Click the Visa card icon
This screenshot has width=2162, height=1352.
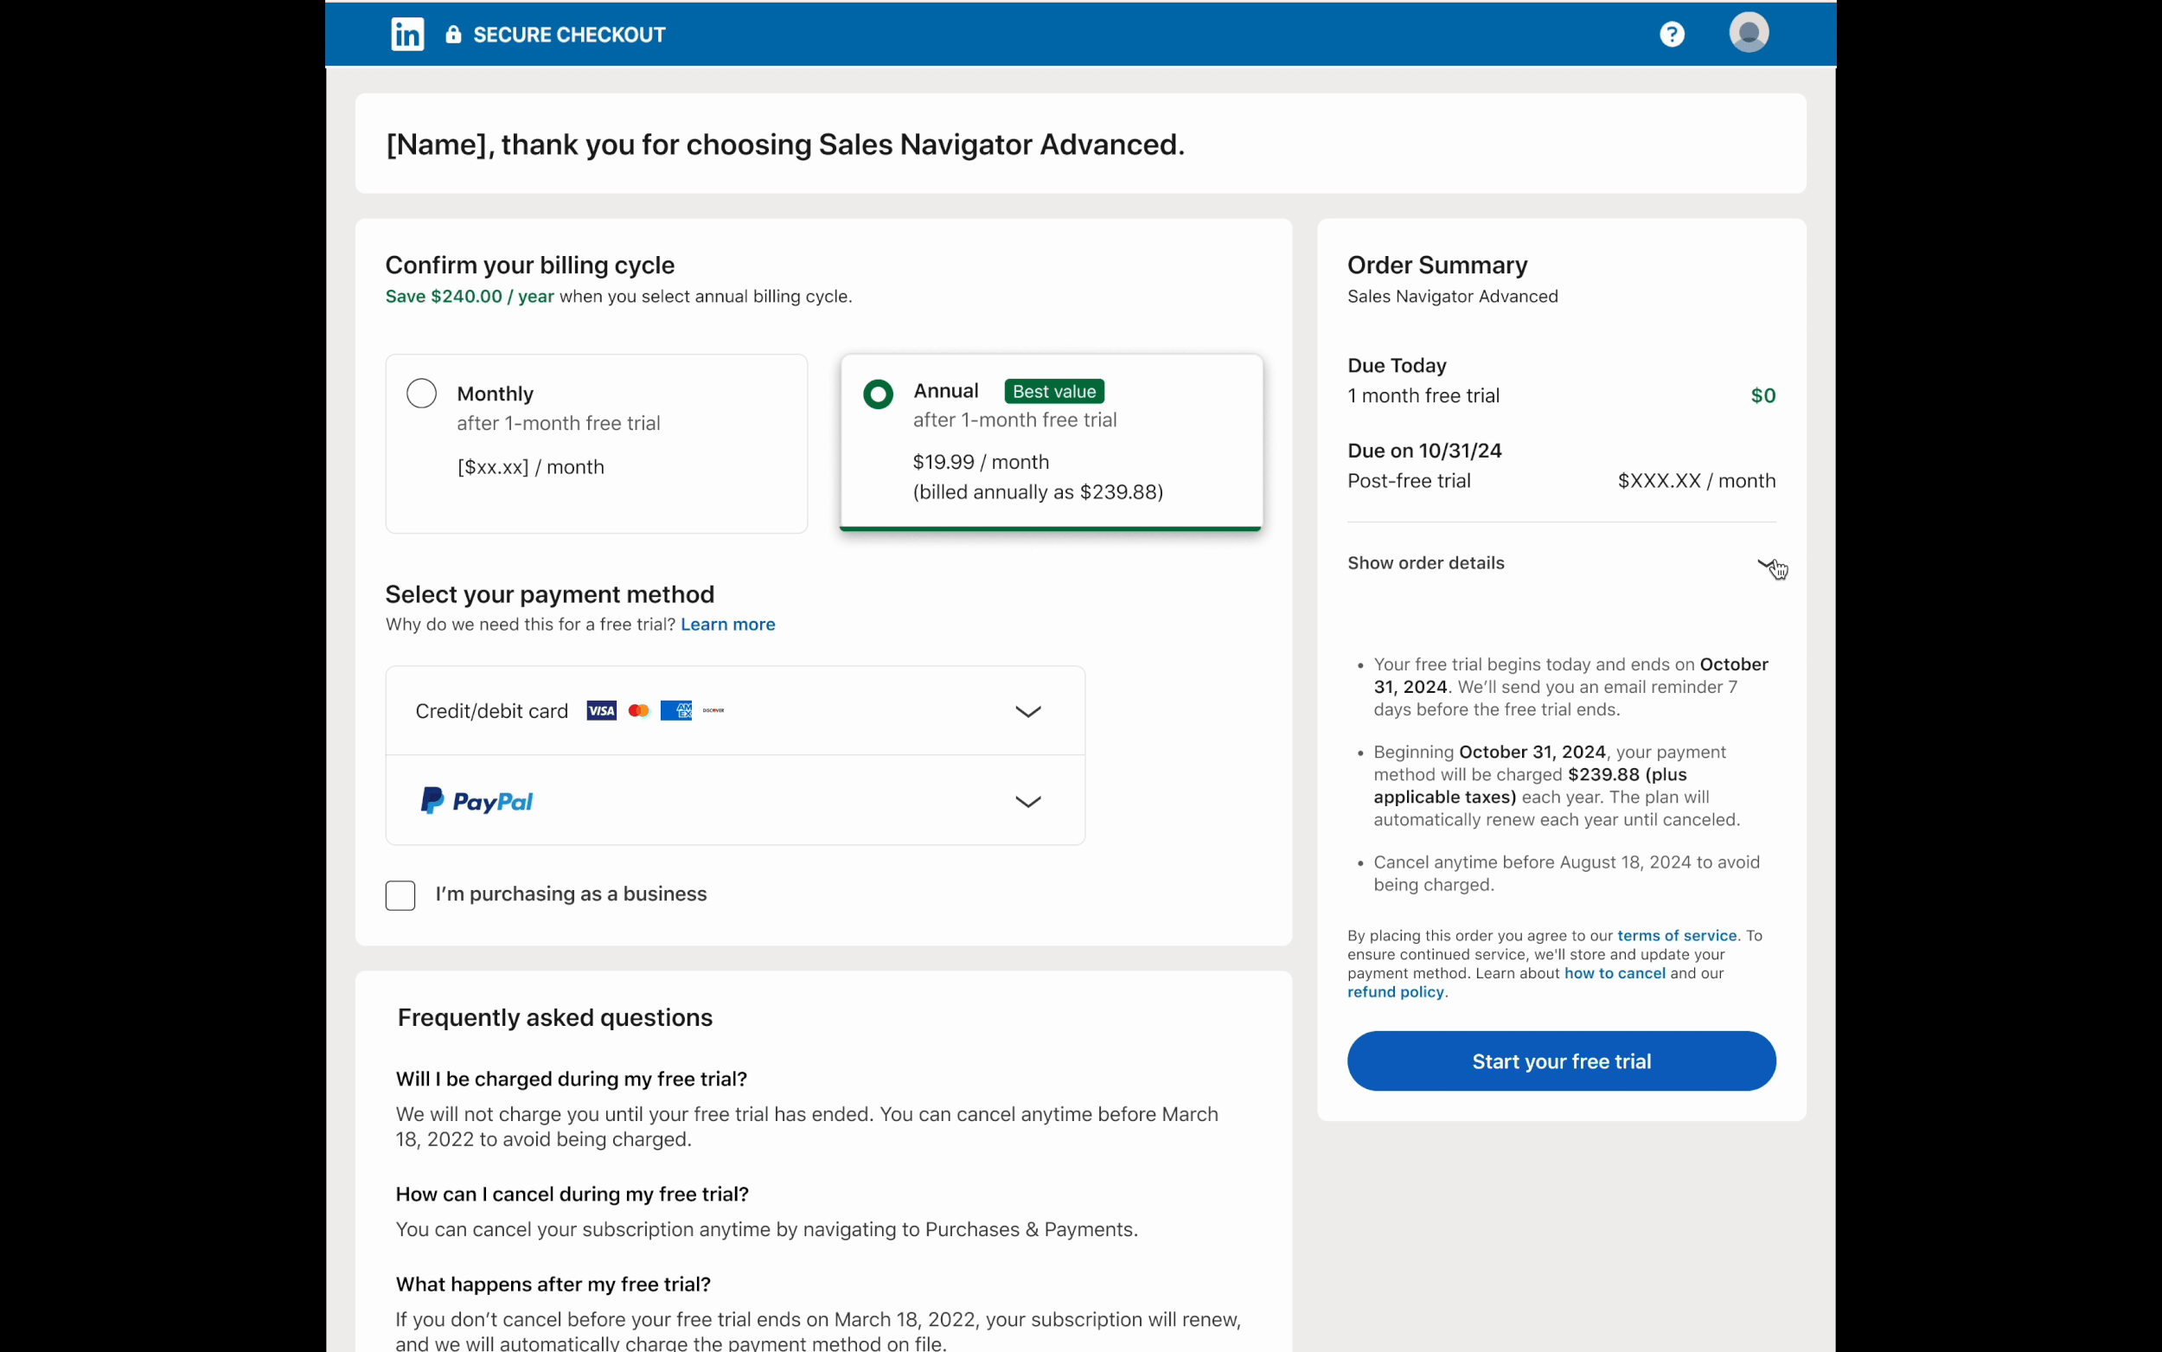click(601, 711)
